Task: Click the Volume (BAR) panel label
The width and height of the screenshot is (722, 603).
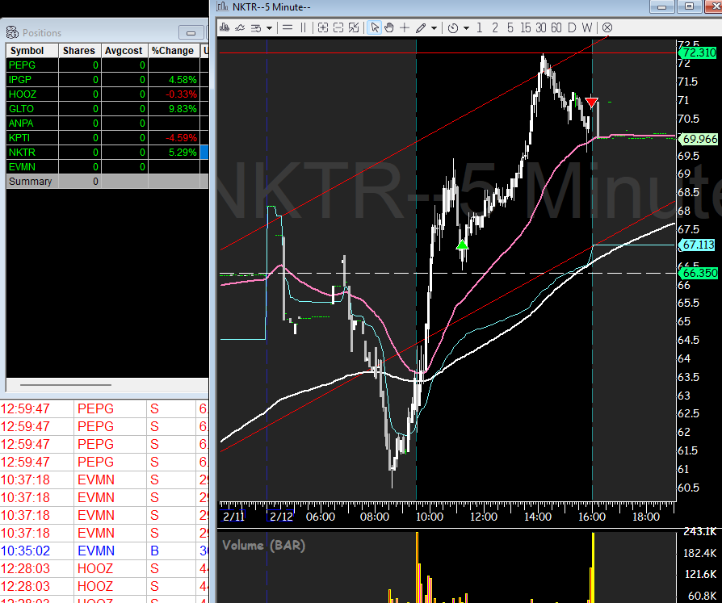Action: pos(263,546)
